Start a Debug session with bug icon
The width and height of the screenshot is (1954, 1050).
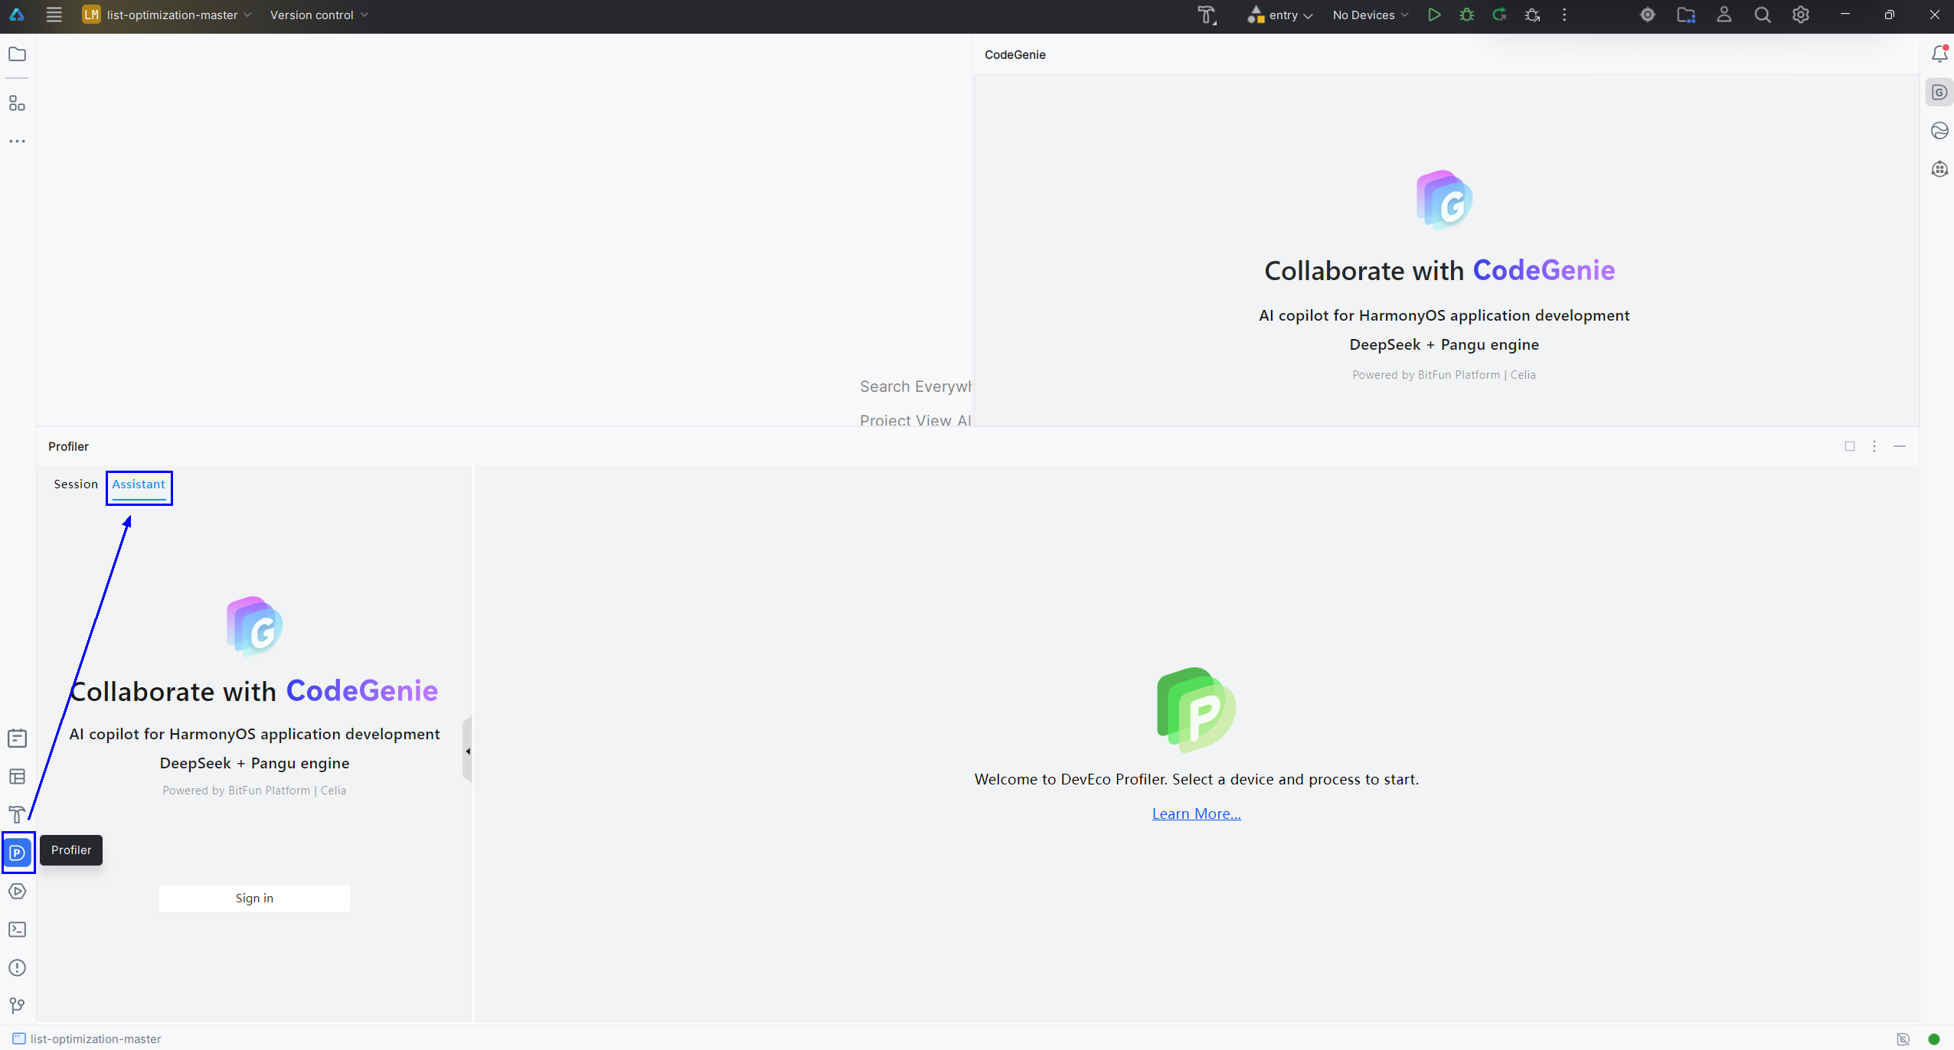click(1466, 15)
